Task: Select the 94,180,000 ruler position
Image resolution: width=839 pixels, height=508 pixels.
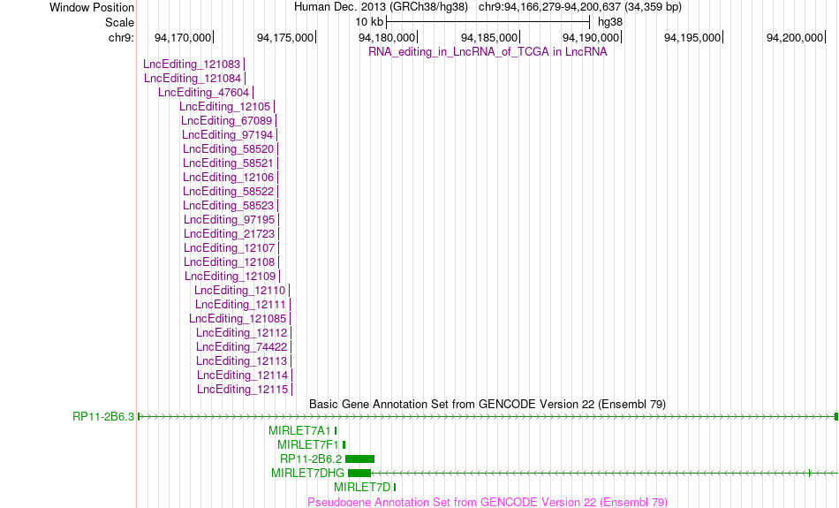Action: point(387,37)
